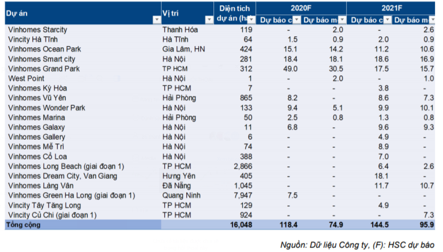Click the Vinhomes Grand Park cell
The width and height of the screenshot is (443, 252).
click(x=44, y=68)
